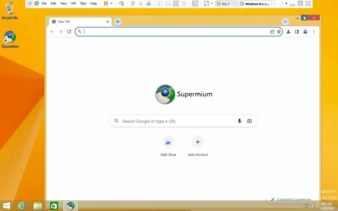Take a snapshot of the VM
Image resolution: width=338 pixels, height=211 pixels.
coord(133,3)
